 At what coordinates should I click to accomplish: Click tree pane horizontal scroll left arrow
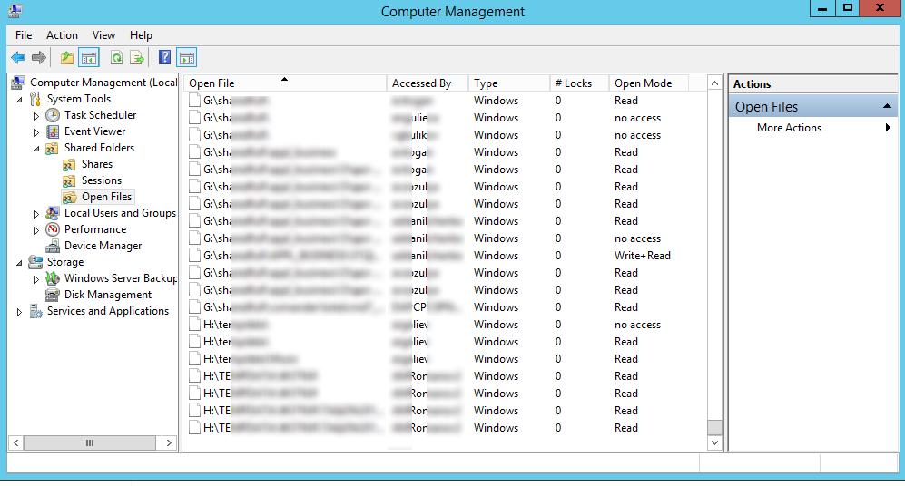click(x=16, y=442)
